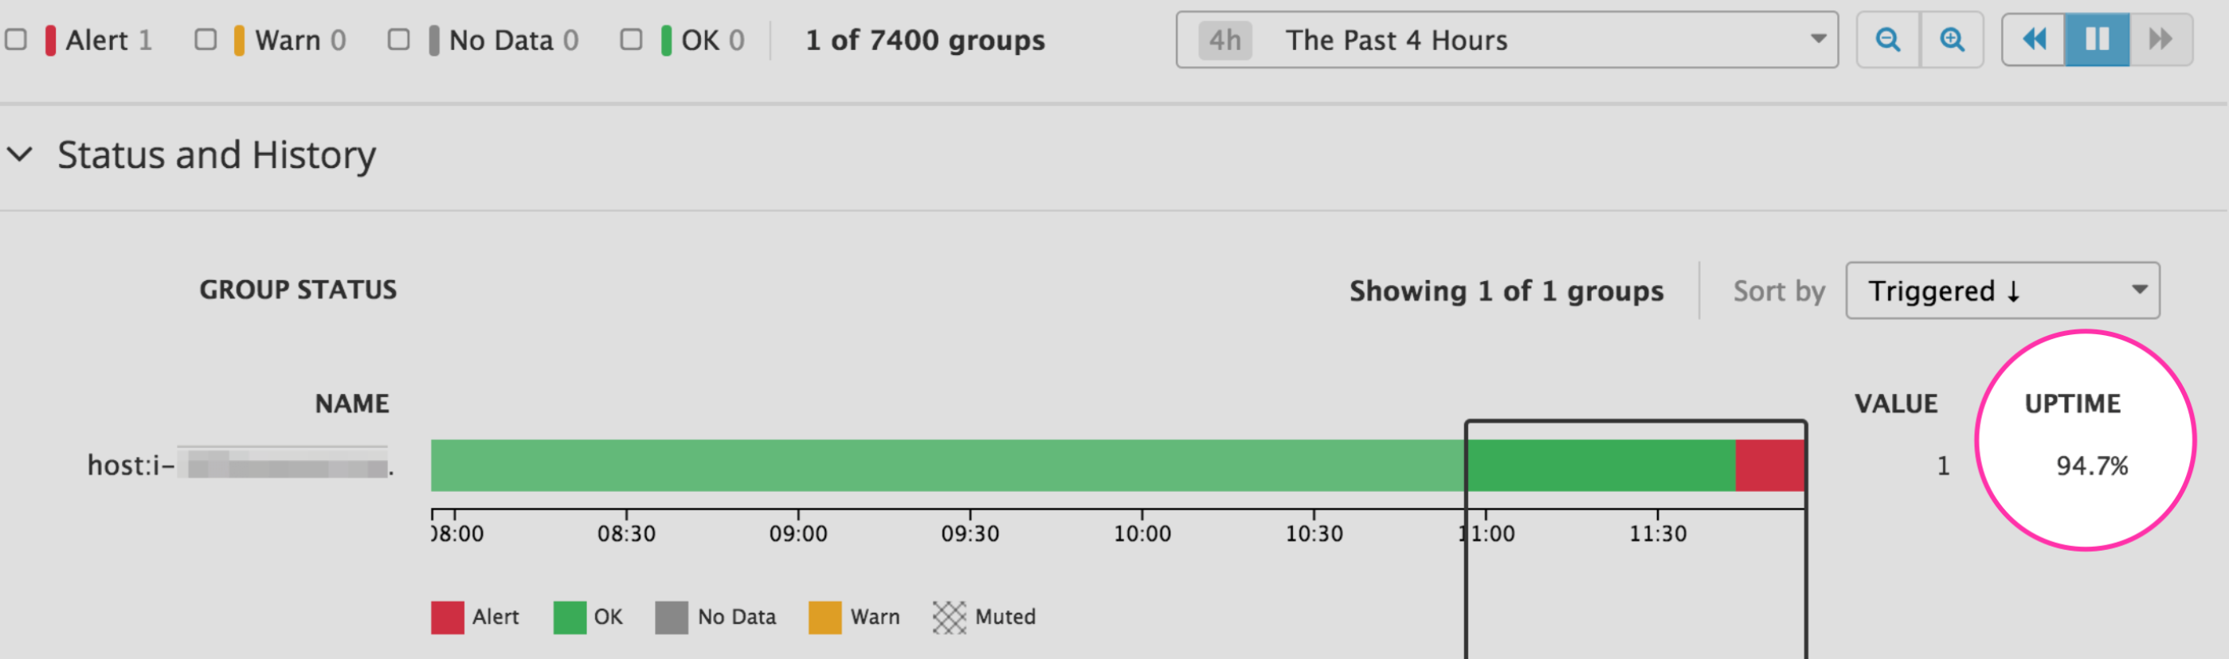Click the highlighted timeline selection region

1636,465
